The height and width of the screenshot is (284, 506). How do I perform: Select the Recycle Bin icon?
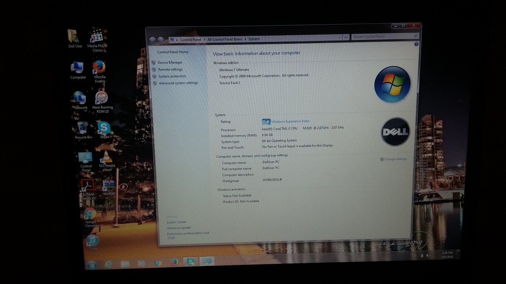click(83, 130)
